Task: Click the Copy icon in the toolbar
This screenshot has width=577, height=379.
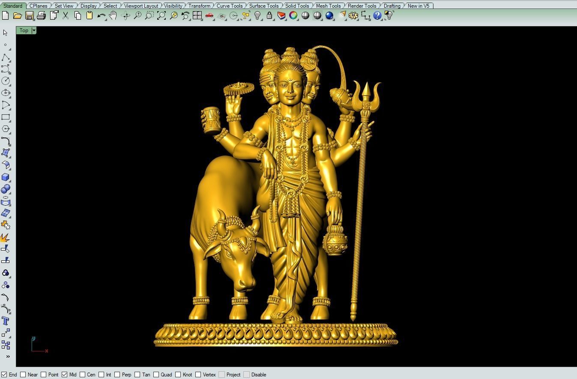Action: point(78,15)
